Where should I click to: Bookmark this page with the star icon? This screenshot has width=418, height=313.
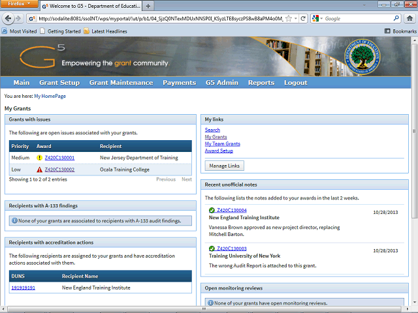(x=289, y=18)
